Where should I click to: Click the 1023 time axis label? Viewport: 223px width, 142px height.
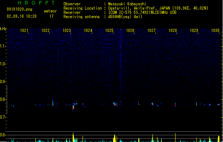[67, 31]
